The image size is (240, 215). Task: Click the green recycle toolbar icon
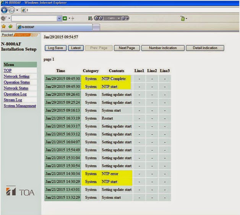pyautogui.click(x=183, y=18)
